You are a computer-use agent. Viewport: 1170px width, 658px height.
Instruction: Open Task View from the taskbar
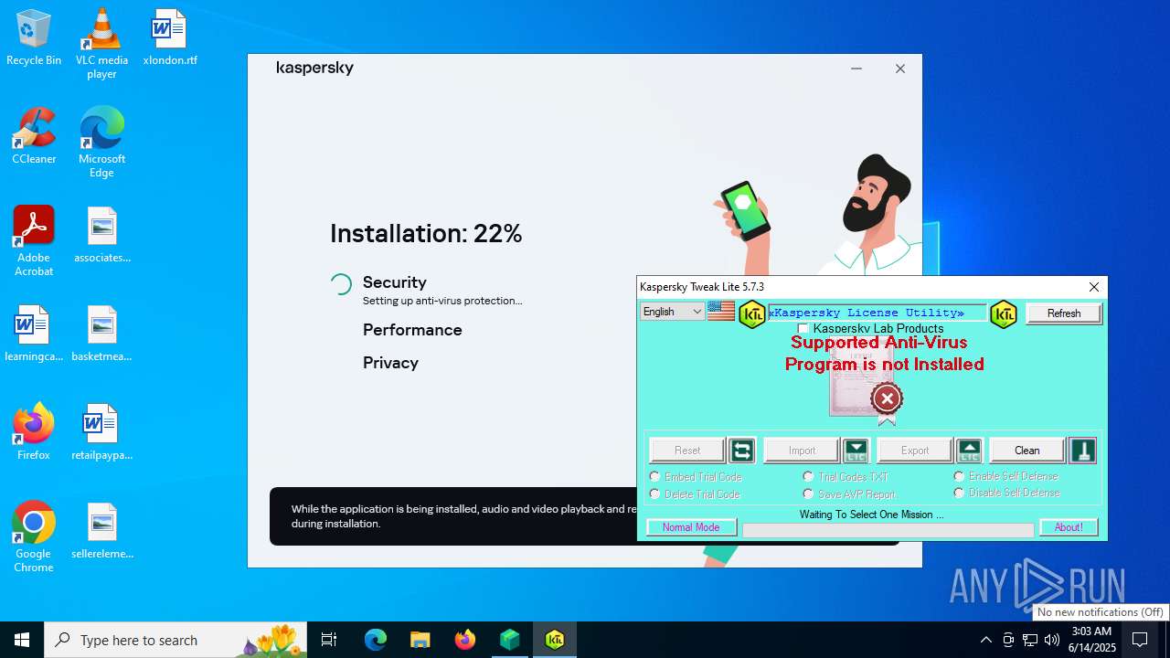(329, 640)
